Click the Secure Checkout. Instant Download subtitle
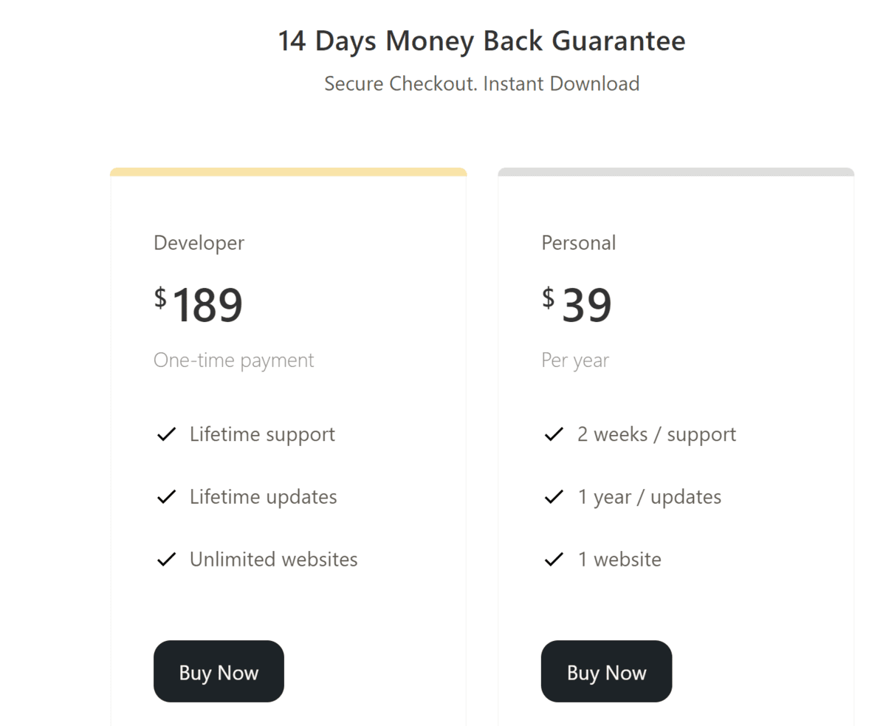Image resolution: width=886 pixels, height=726 pixels. 481,83
